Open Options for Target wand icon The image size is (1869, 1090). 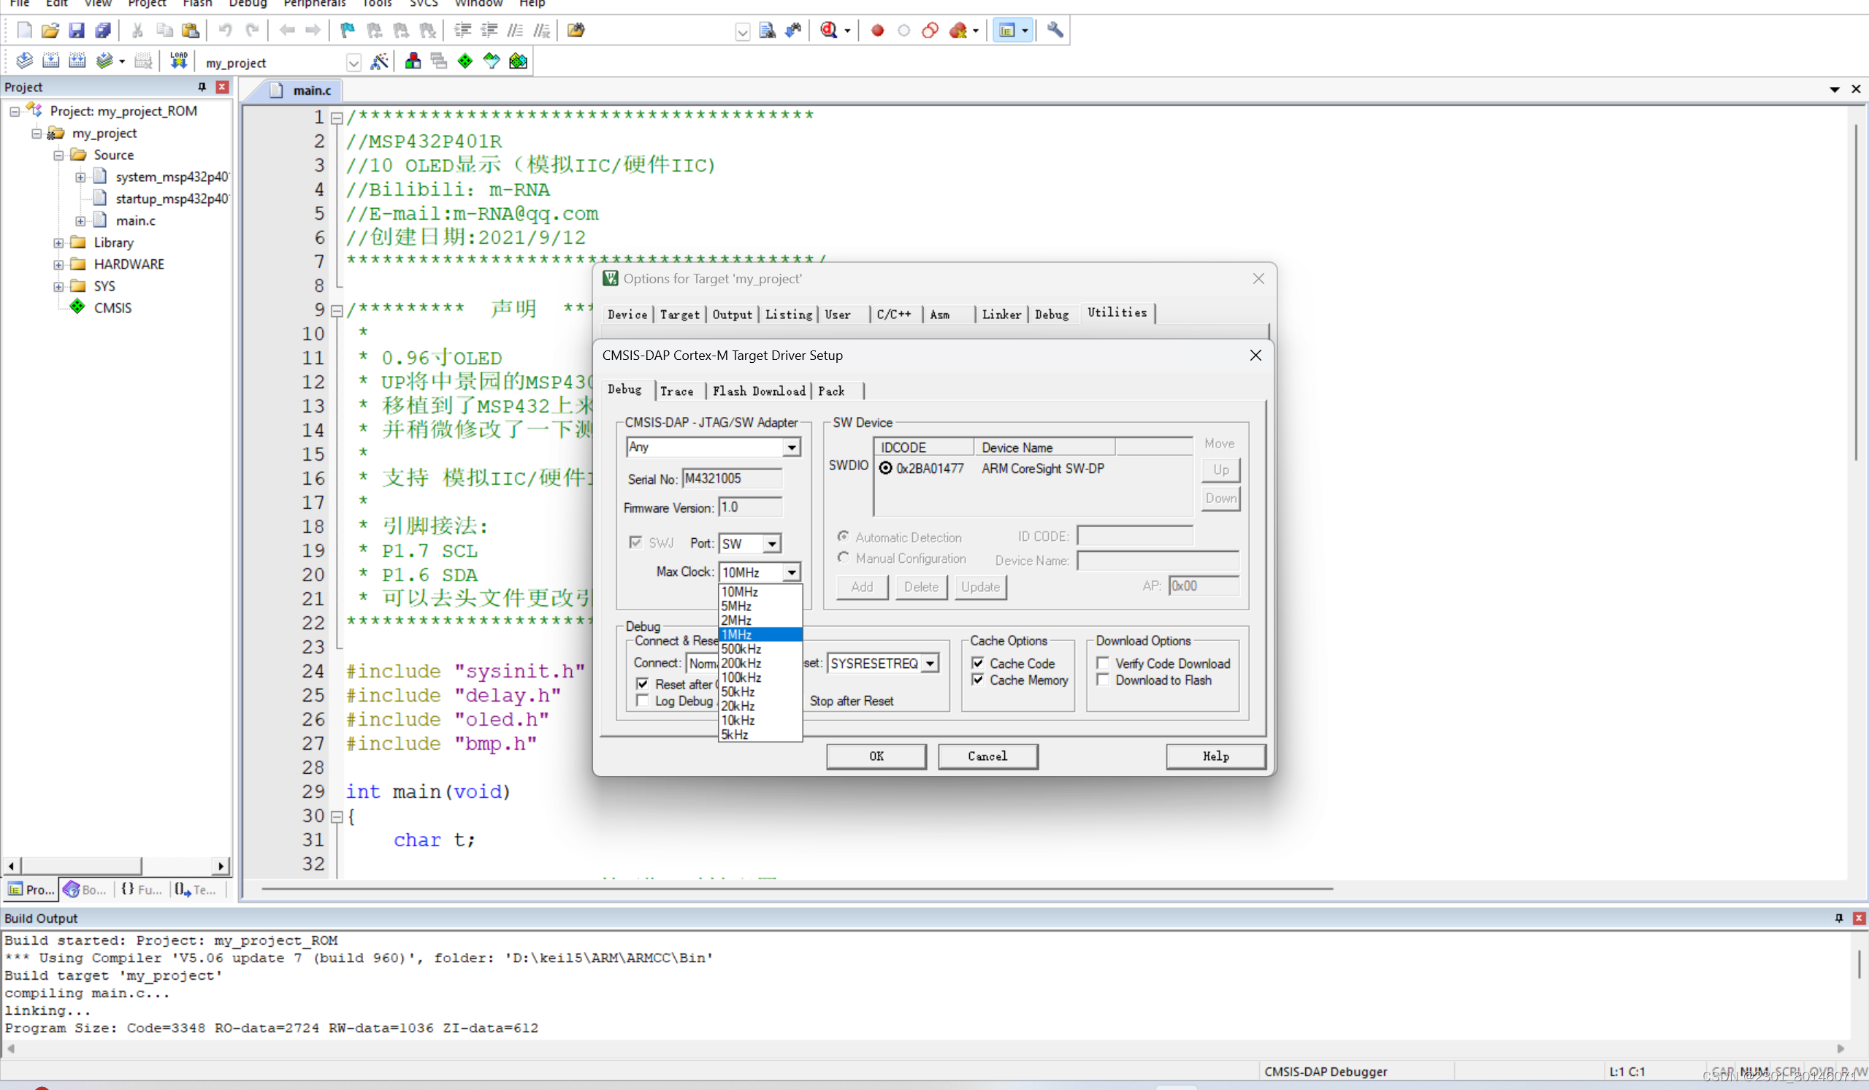coord(379,61)
